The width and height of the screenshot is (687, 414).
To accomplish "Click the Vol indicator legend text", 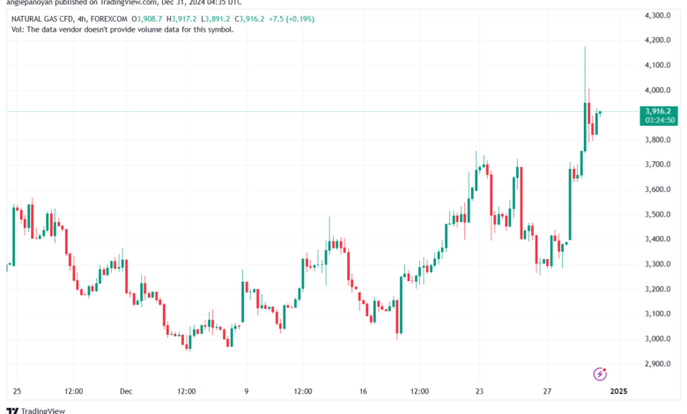I will [x=122, y=30].
